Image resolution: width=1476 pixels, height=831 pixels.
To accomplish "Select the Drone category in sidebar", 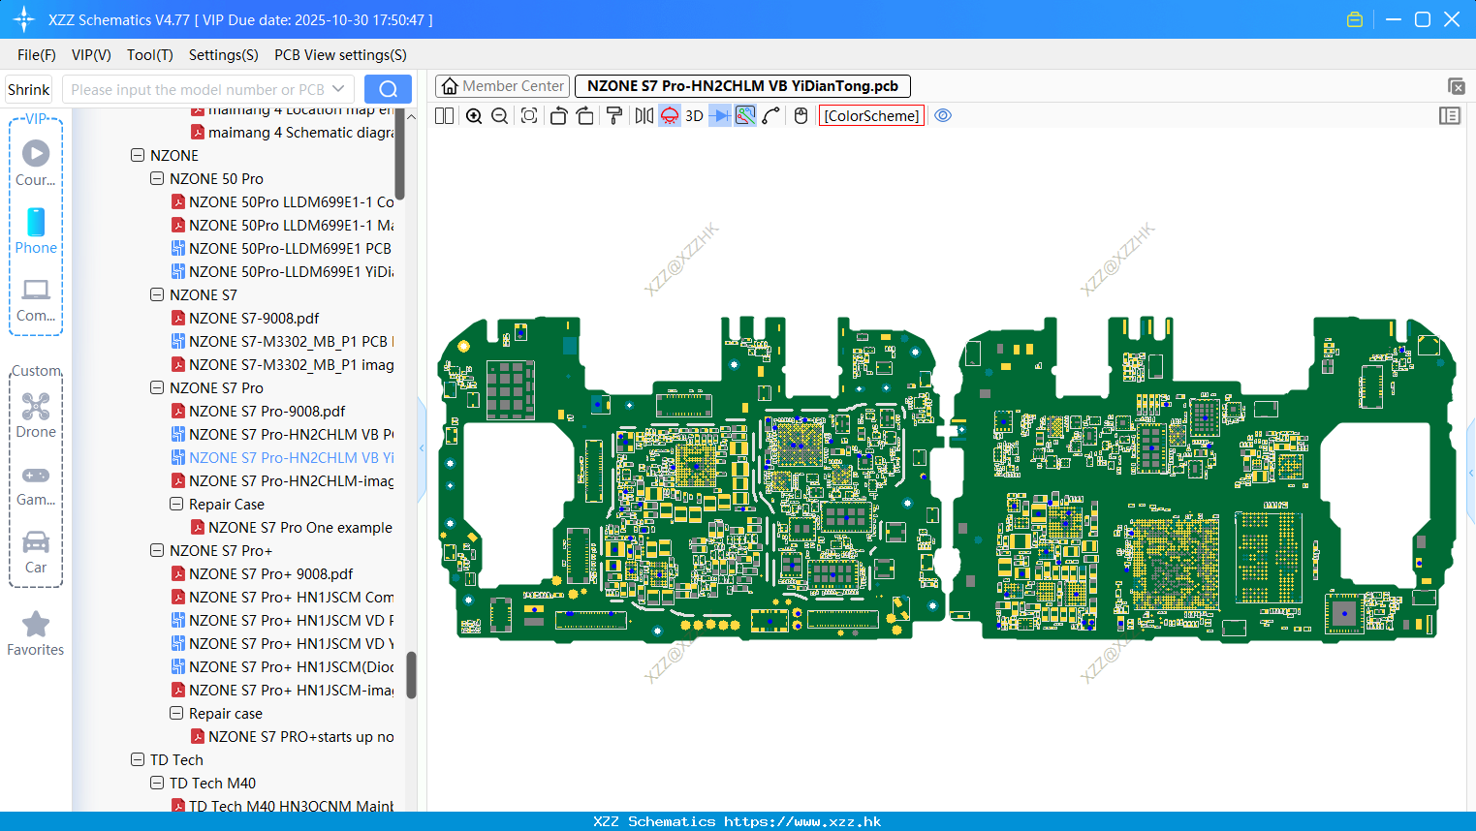I will [36, 416].
